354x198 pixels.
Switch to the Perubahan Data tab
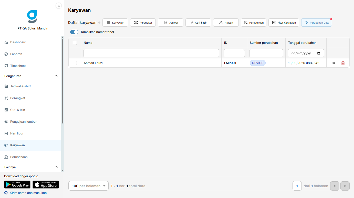(x=317, y=23)
